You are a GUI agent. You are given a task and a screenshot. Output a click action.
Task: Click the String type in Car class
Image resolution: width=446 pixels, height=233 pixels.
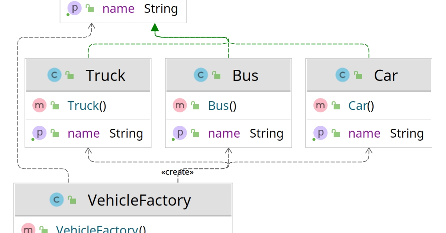[407, 133]
